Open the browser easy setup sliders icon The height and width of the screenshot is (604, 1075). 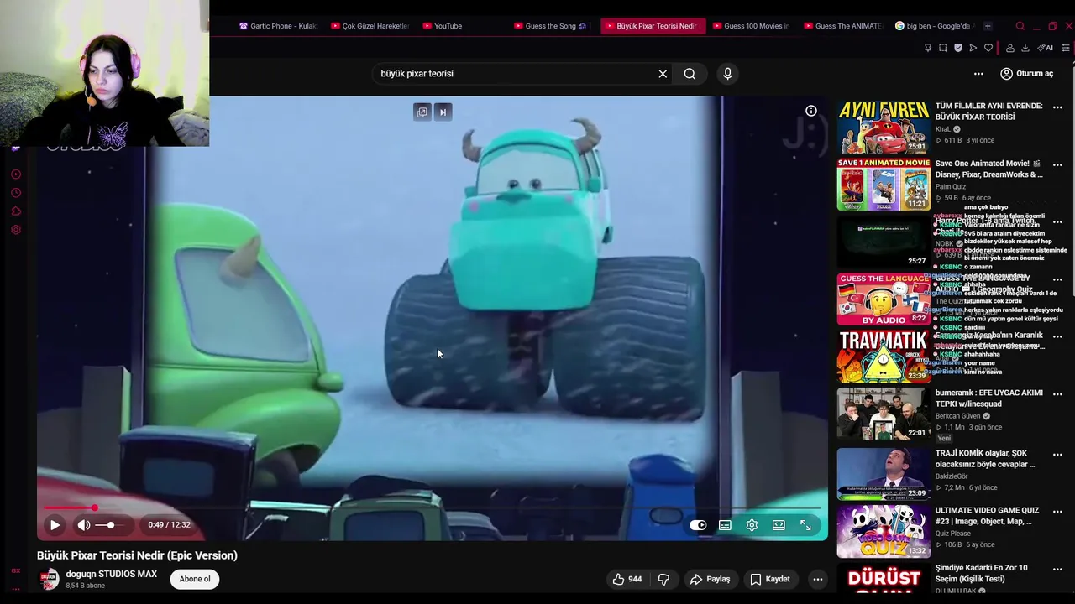(1066, 48)
